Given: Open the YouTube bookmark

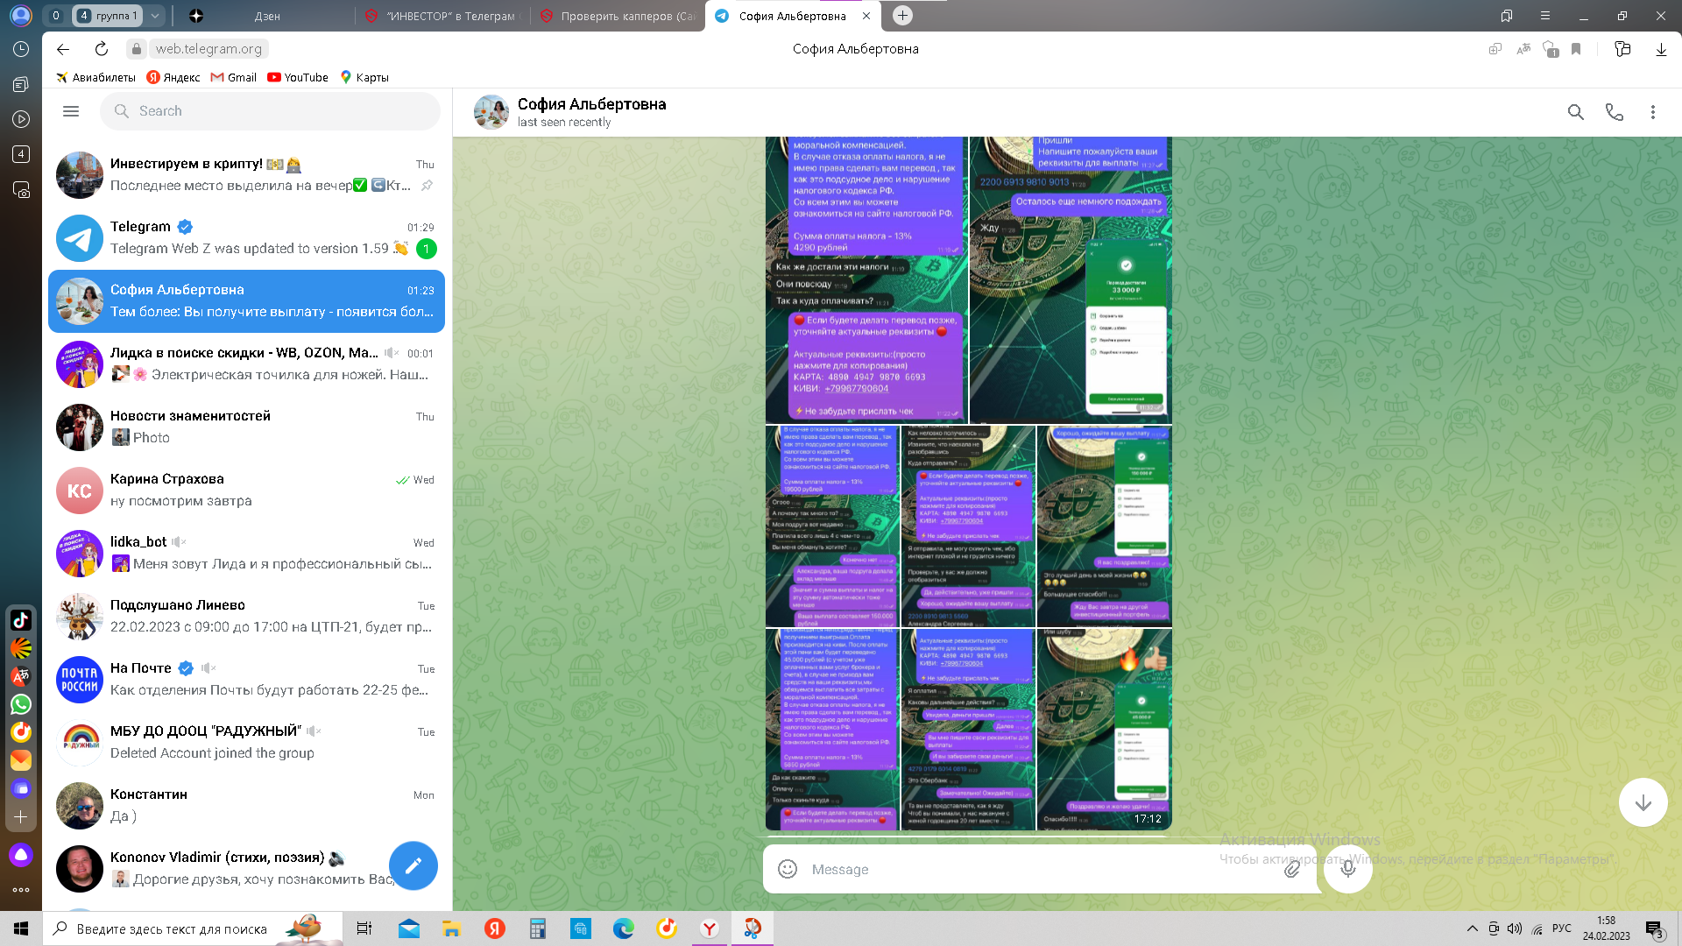Looking at the screenshot, I should (298, 77).
